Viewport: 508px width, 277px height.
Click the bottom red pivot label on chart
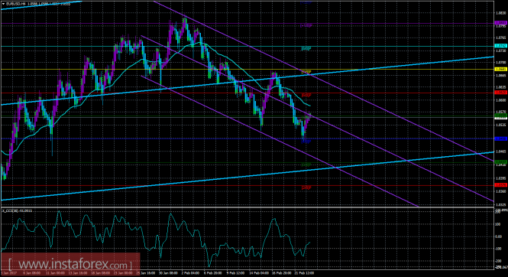[306, 187]
